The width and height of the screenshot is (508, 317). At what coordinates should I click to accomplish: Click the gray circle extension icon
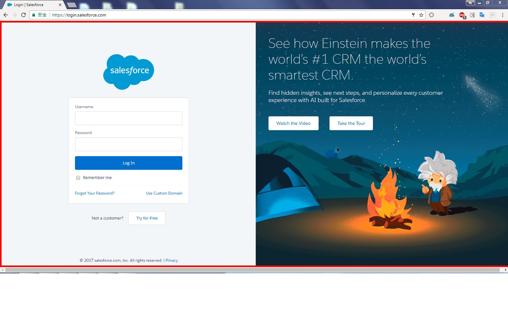[431, 15]
